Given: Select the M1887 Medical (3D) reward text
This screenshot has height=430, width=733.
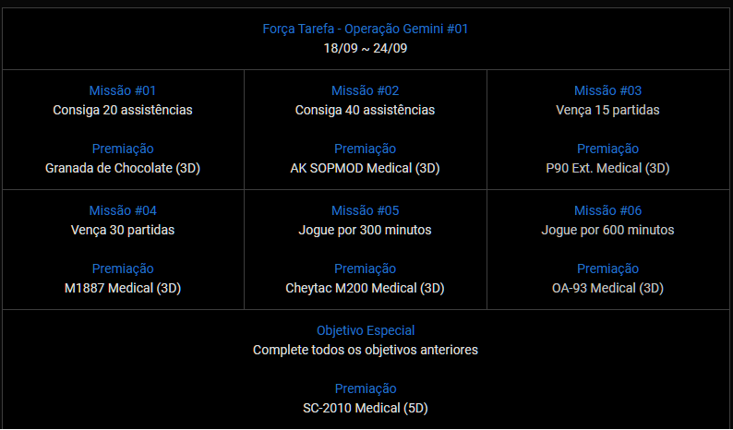Looking at the screenshot, I should (x=123, y=288).
